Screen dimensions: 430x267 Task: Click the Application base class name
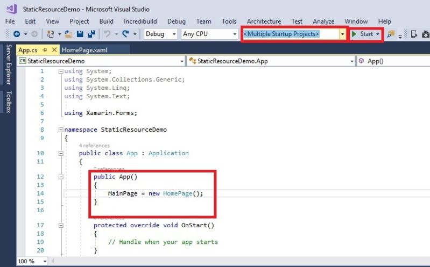(168, 153)
